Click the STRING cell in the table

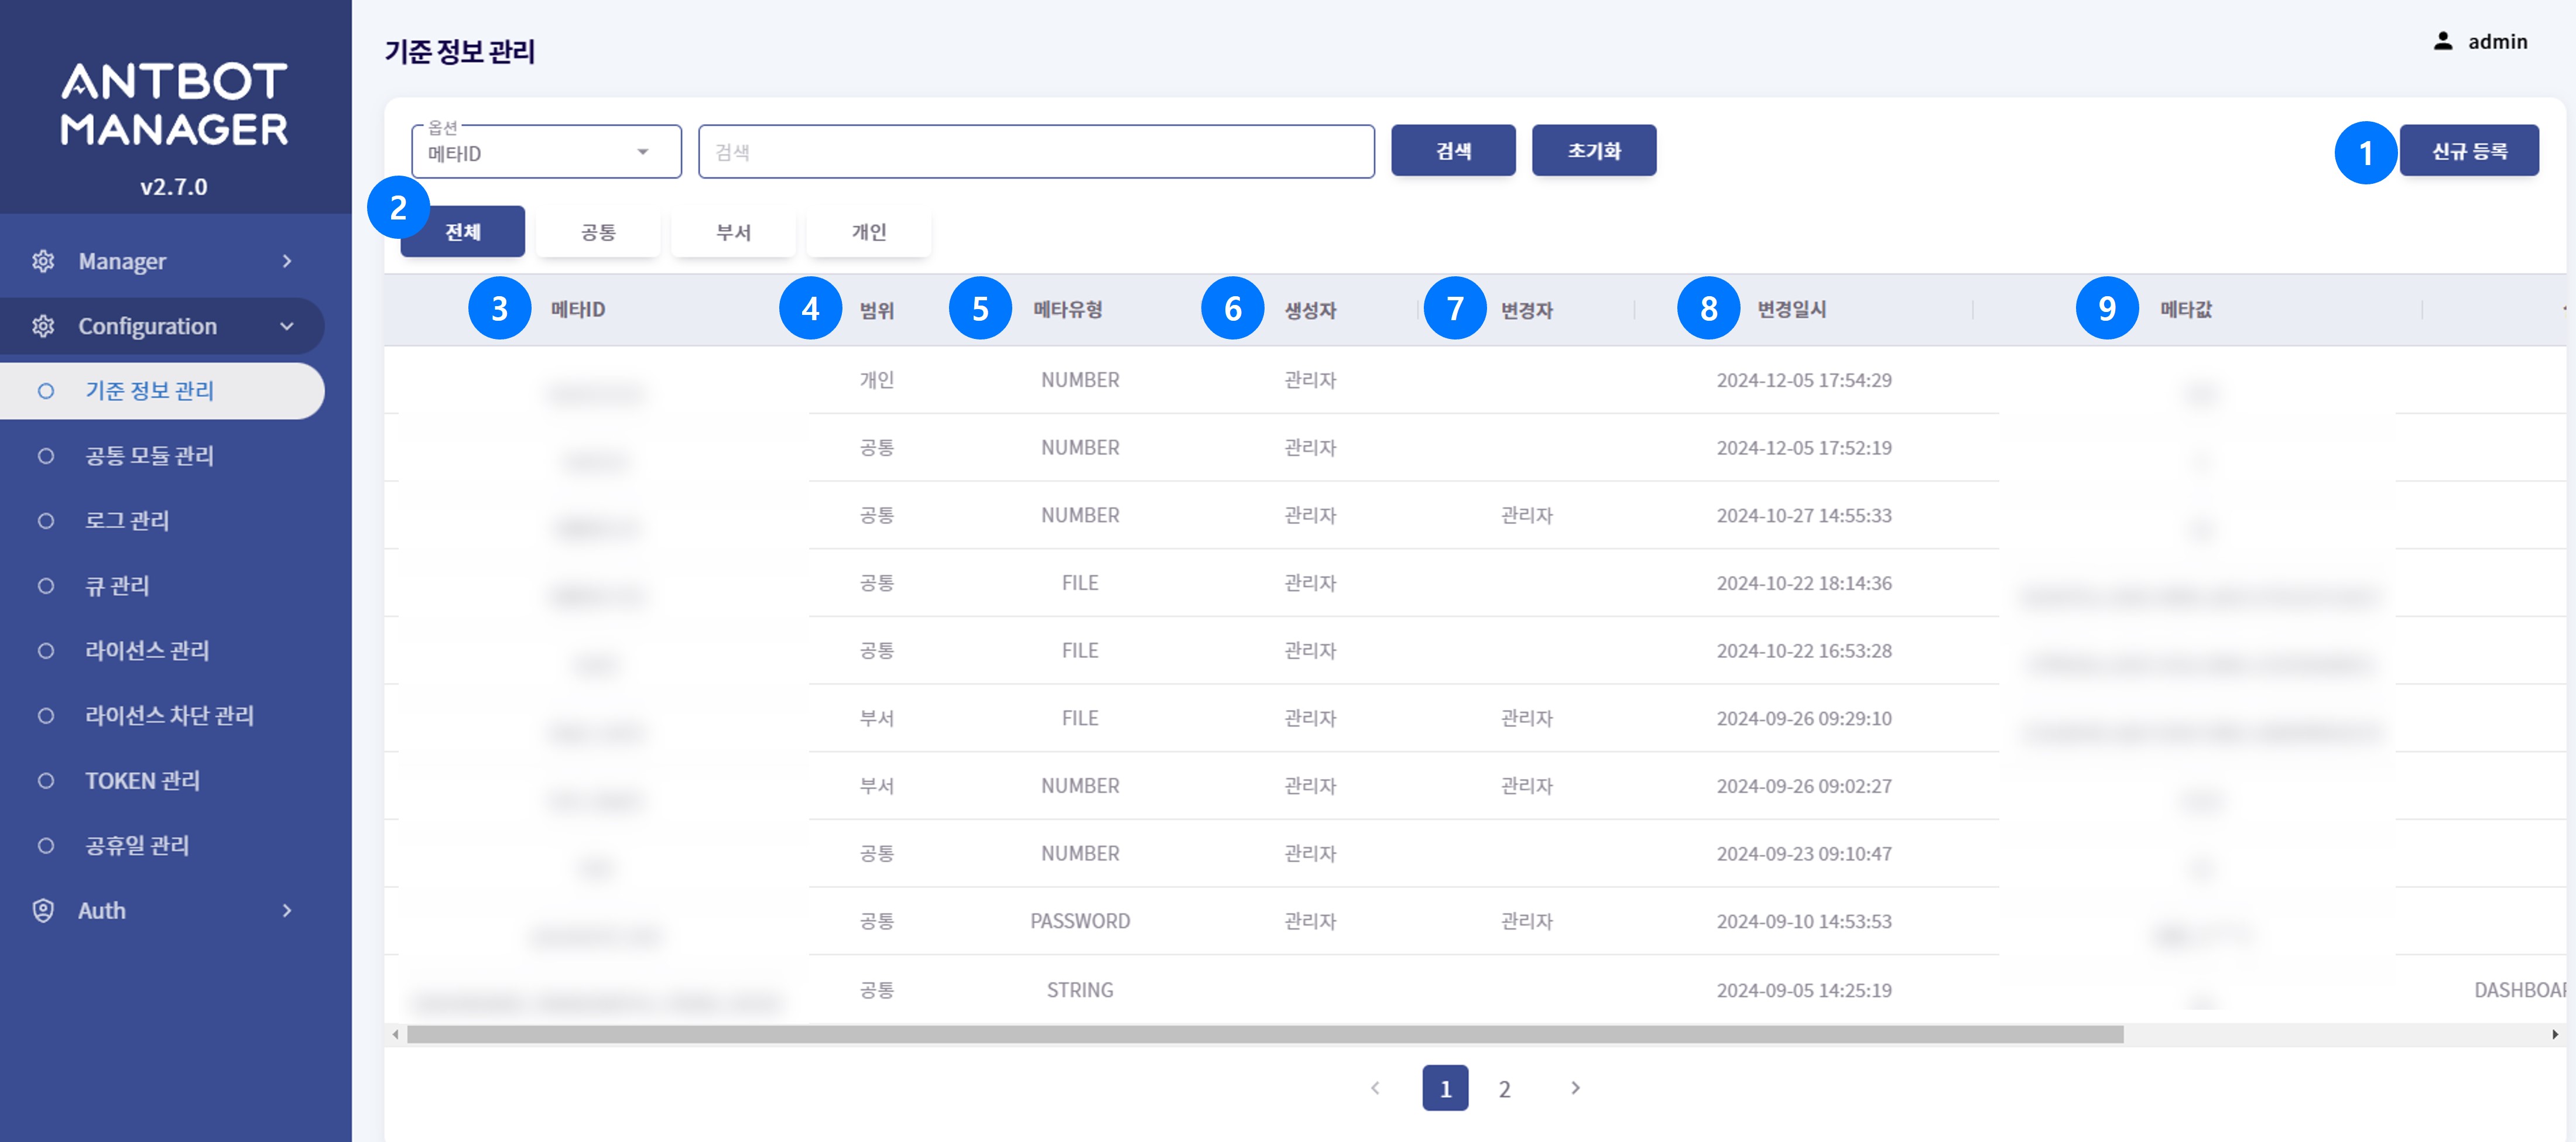pos(1080,990)
